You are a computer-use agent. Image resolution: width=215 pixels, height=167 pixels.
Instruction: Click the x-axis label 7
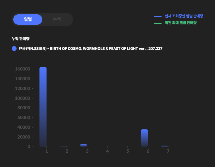[168, 151]
